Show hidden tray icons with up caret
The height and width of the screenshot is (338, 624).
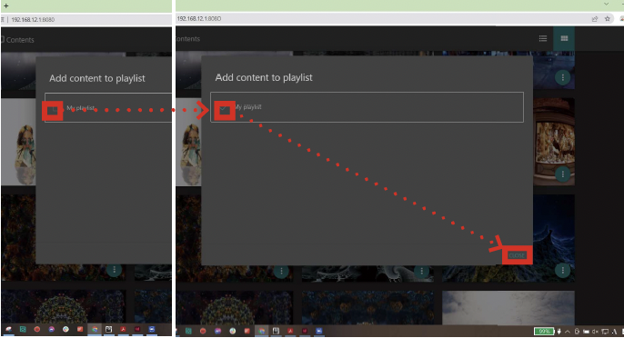click(567, 332)
